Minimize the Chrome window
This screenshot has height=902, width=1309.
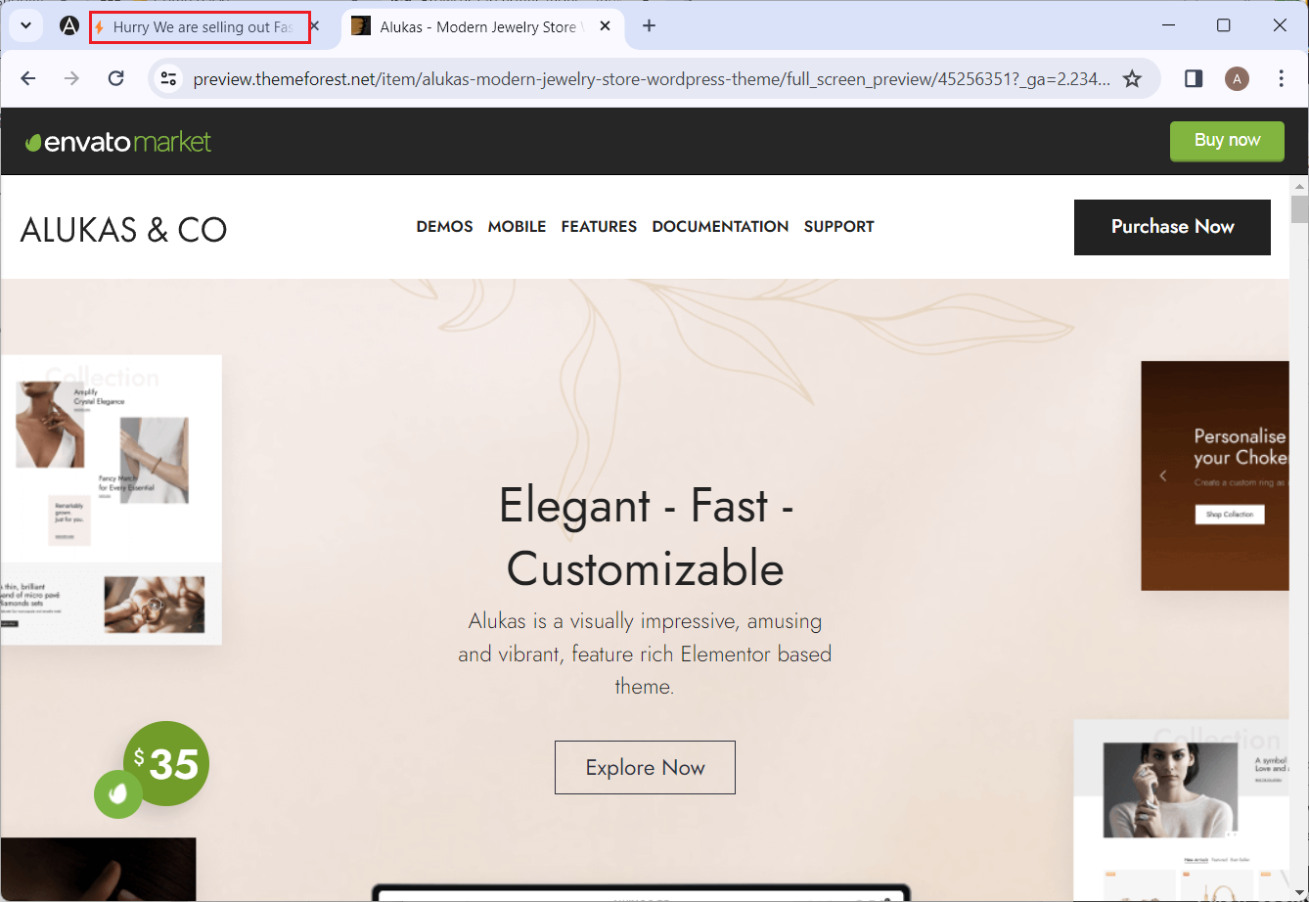[x=1167, y=26]
